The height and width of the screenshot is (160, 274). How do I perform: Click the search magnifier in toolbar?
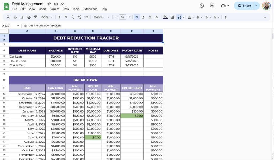(8, 17)
